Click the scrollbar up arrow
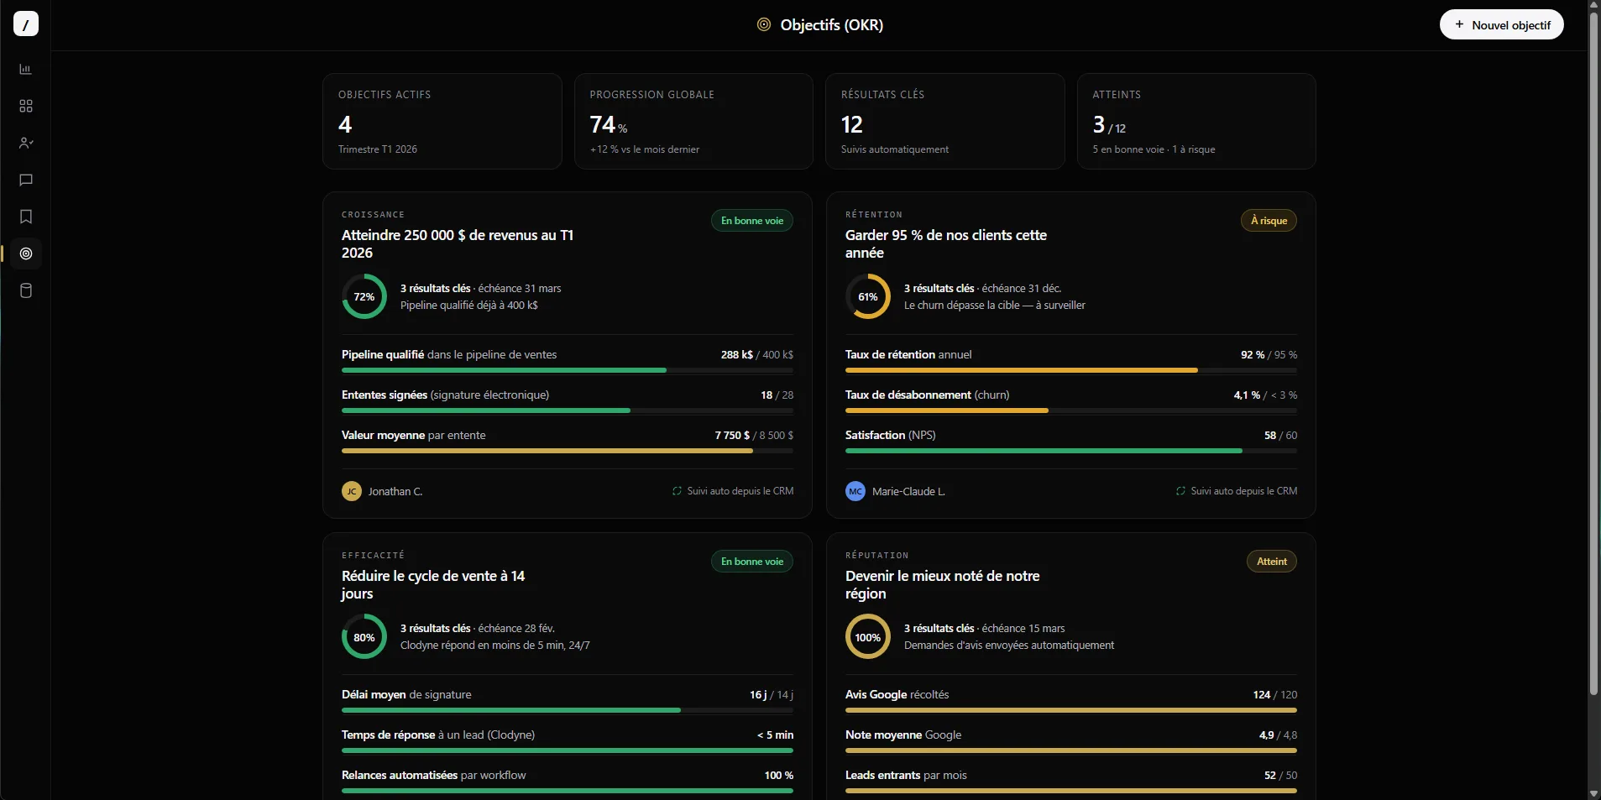The height and width of the screenshot is (800, 1601). point(1593,5)
